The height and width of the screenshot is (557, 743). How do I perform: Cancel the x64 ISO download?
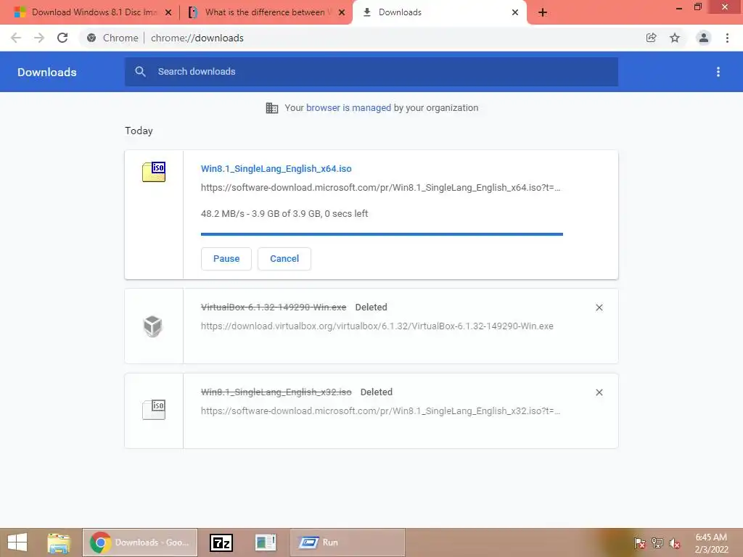284,259
